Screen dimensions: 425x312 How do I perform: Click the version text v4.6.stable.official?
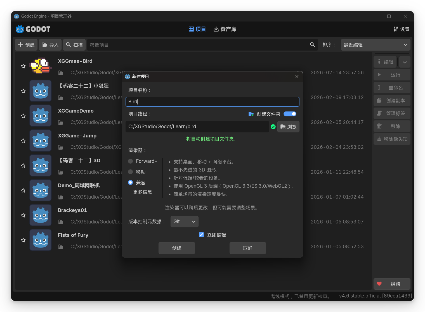tap(376, 296)
